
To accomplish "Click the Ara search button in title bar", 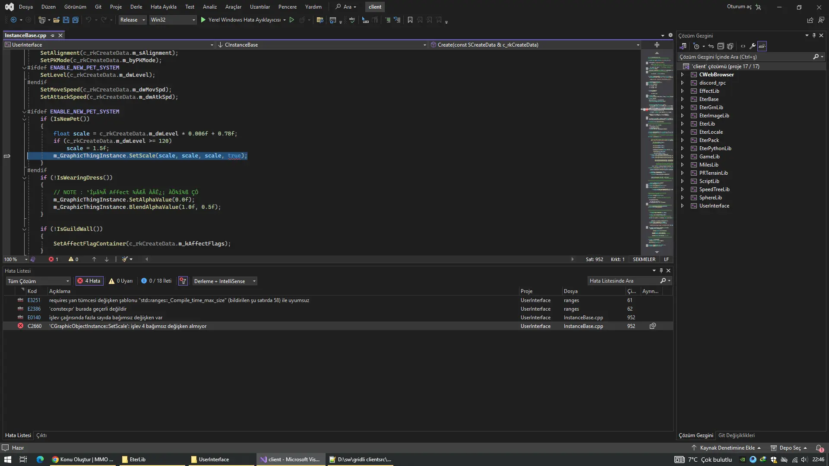I will point(346,7).
